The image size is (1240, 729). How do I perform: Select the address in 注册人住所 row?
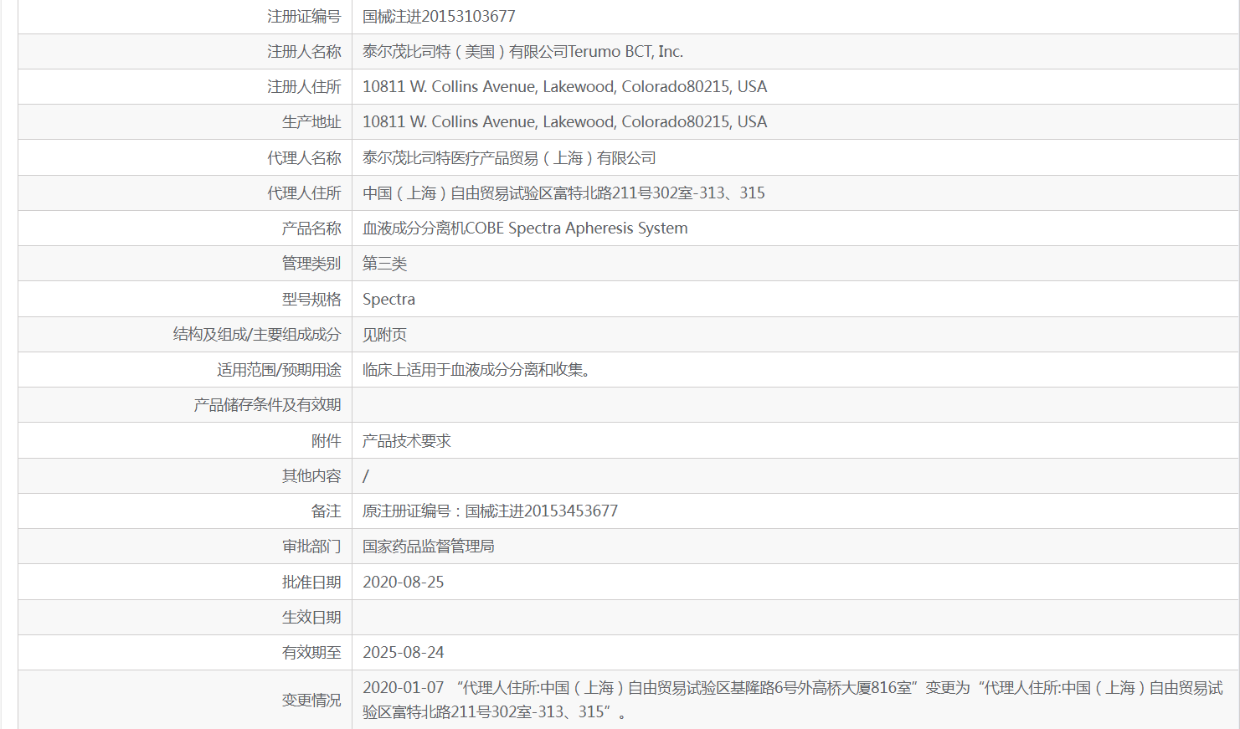(564, 86)
